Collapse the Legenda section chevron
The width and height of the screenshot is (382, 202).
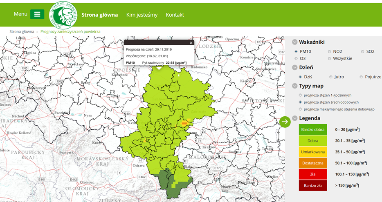(294, 118)
